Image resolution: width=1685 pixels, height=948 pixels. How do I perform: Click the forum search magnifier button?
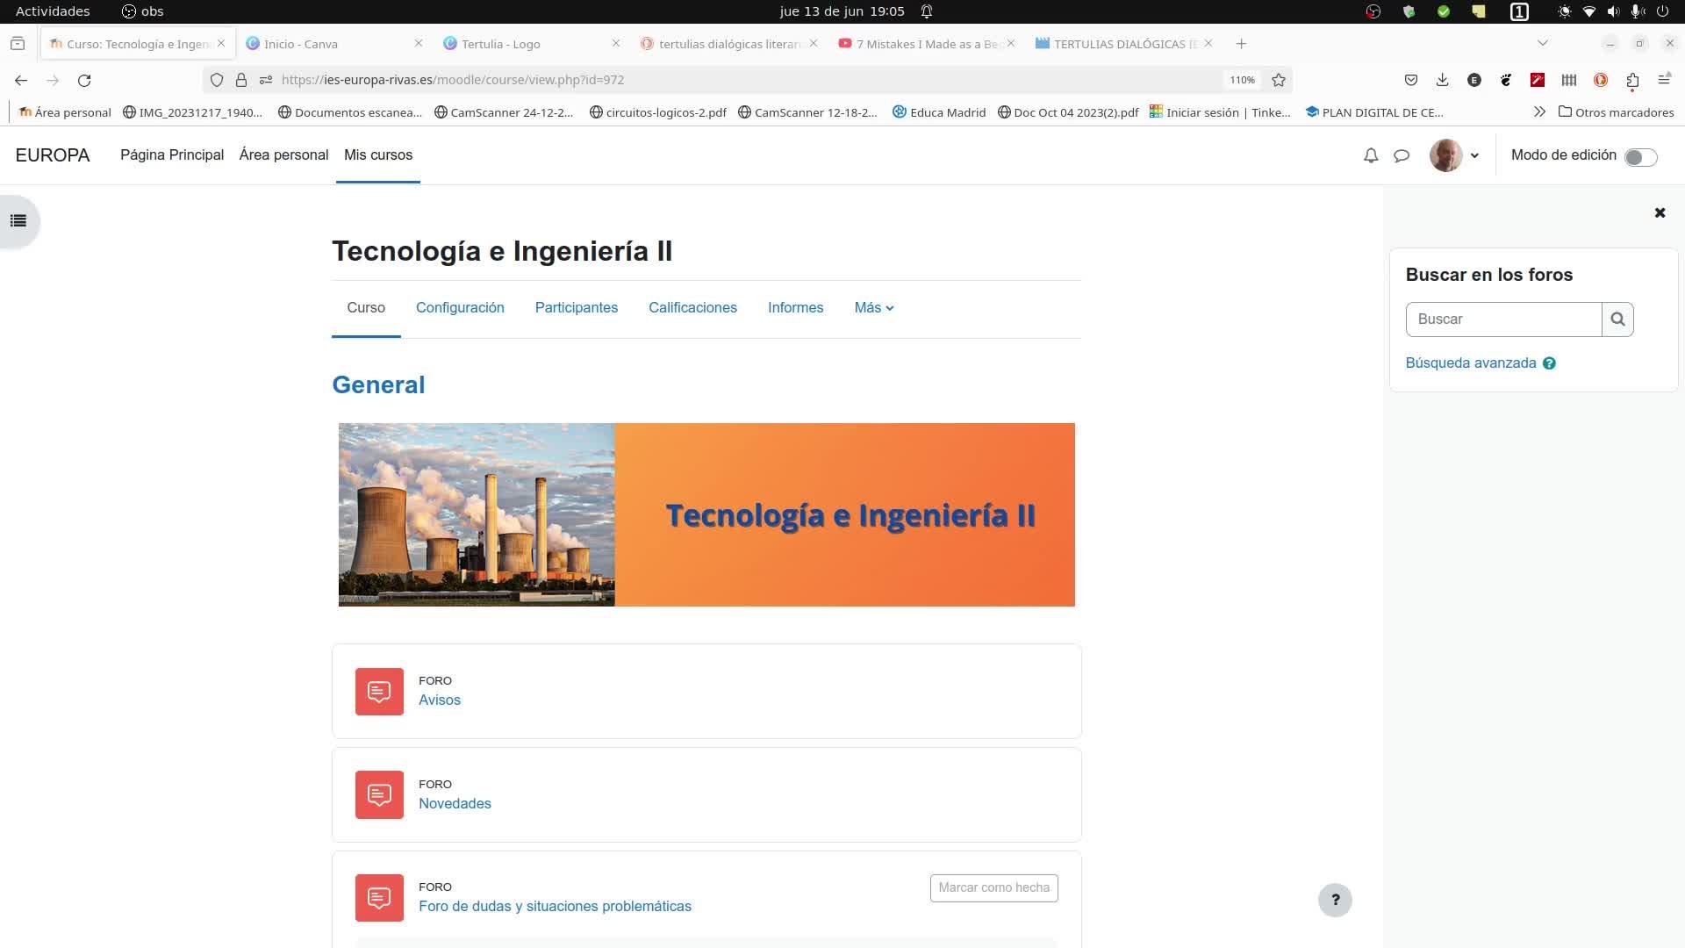click(1617, 320)
